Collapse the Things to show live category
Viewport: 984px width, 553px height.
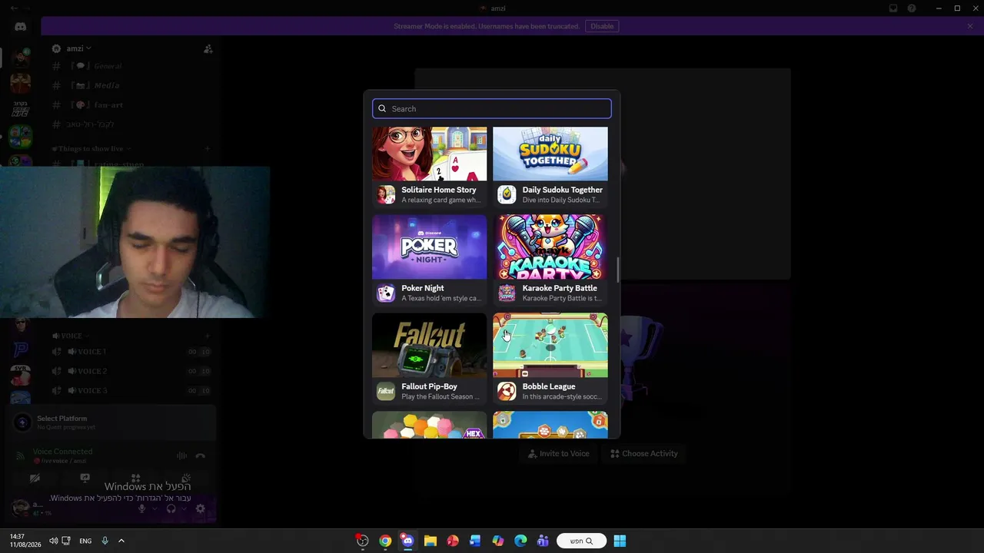[91, 148]
